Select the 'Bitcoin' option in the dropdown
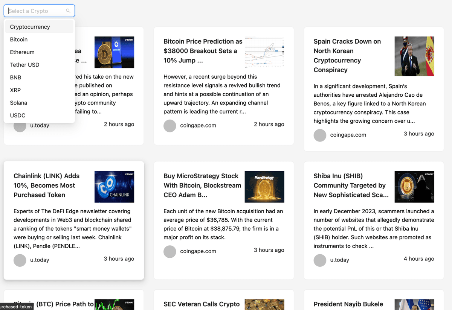Viewport: 452px width, 310px height. tap(39, 40)
